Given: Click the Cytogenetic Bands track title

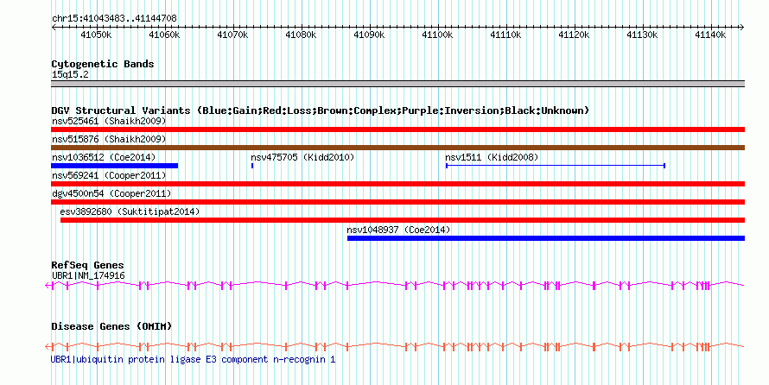Looking at the screenshot, I should tap(103, 64).
